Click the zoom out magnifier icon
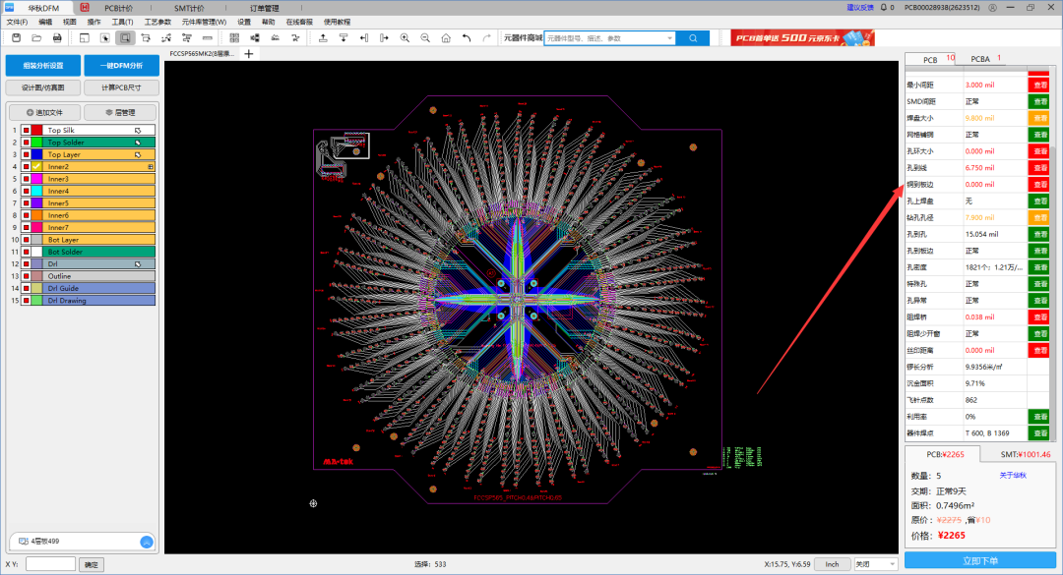Screen dimensions: 1063x575 pos(425,37)
